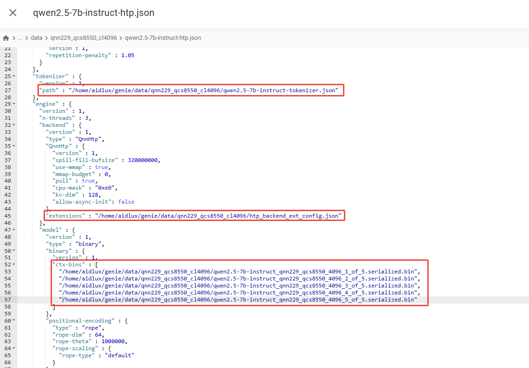Click the spill-fill-bufsize value 320000000

pos(143,160)
